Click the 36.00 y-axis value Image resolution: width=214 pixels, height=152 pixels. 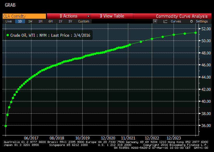[x=206, y=126]
